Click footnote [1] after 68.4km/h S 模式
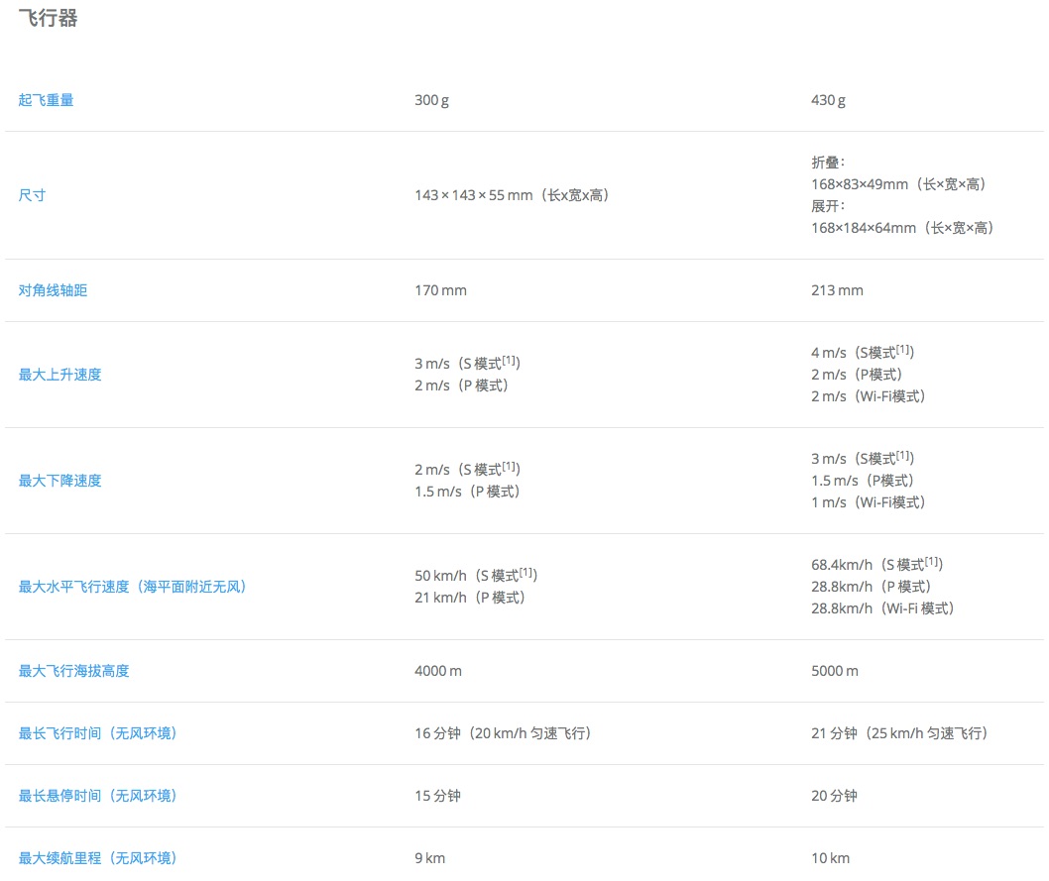Viewport: 1049px width, 881px height. [933, 561]
